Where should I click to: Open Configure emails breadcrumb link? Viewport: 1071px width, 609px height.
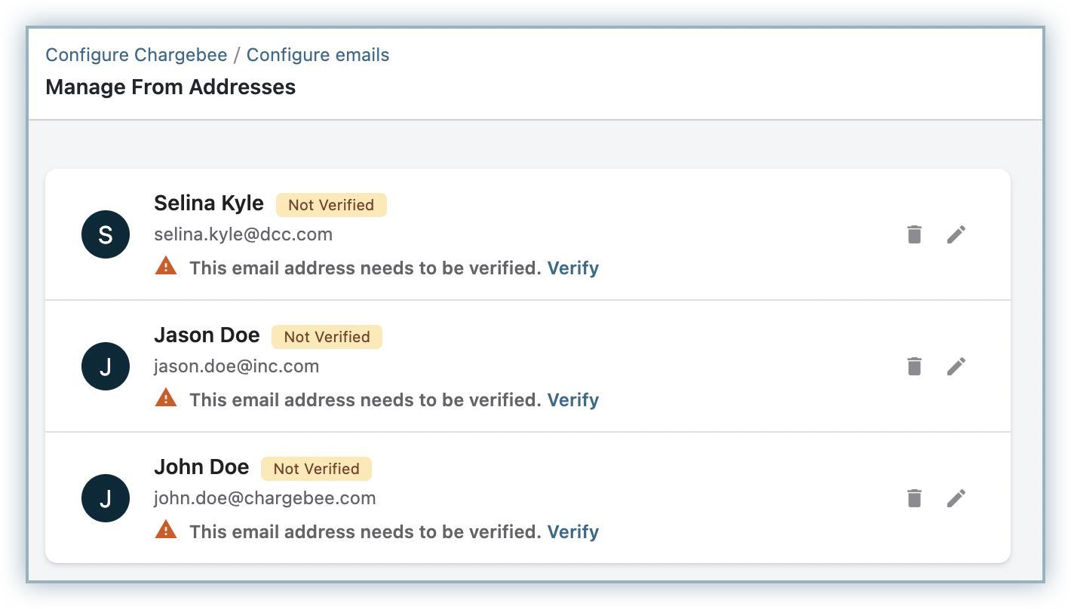pos(318,55)
